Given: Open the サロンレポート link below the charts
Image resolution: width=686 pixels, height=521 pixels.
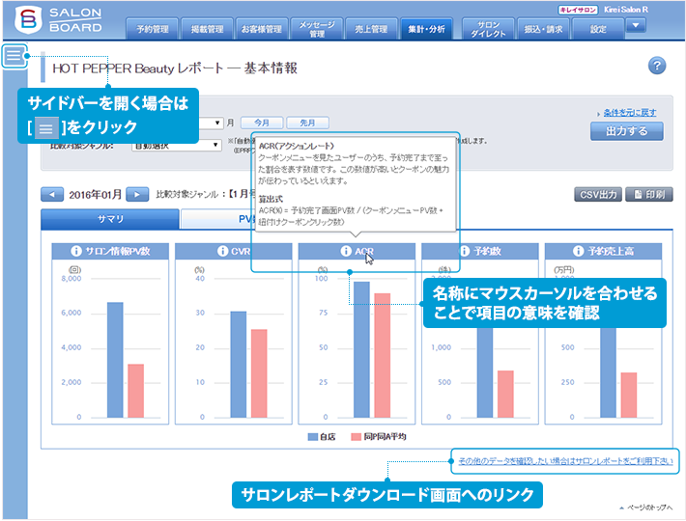Looking at the screenshot, I should 564,461.
